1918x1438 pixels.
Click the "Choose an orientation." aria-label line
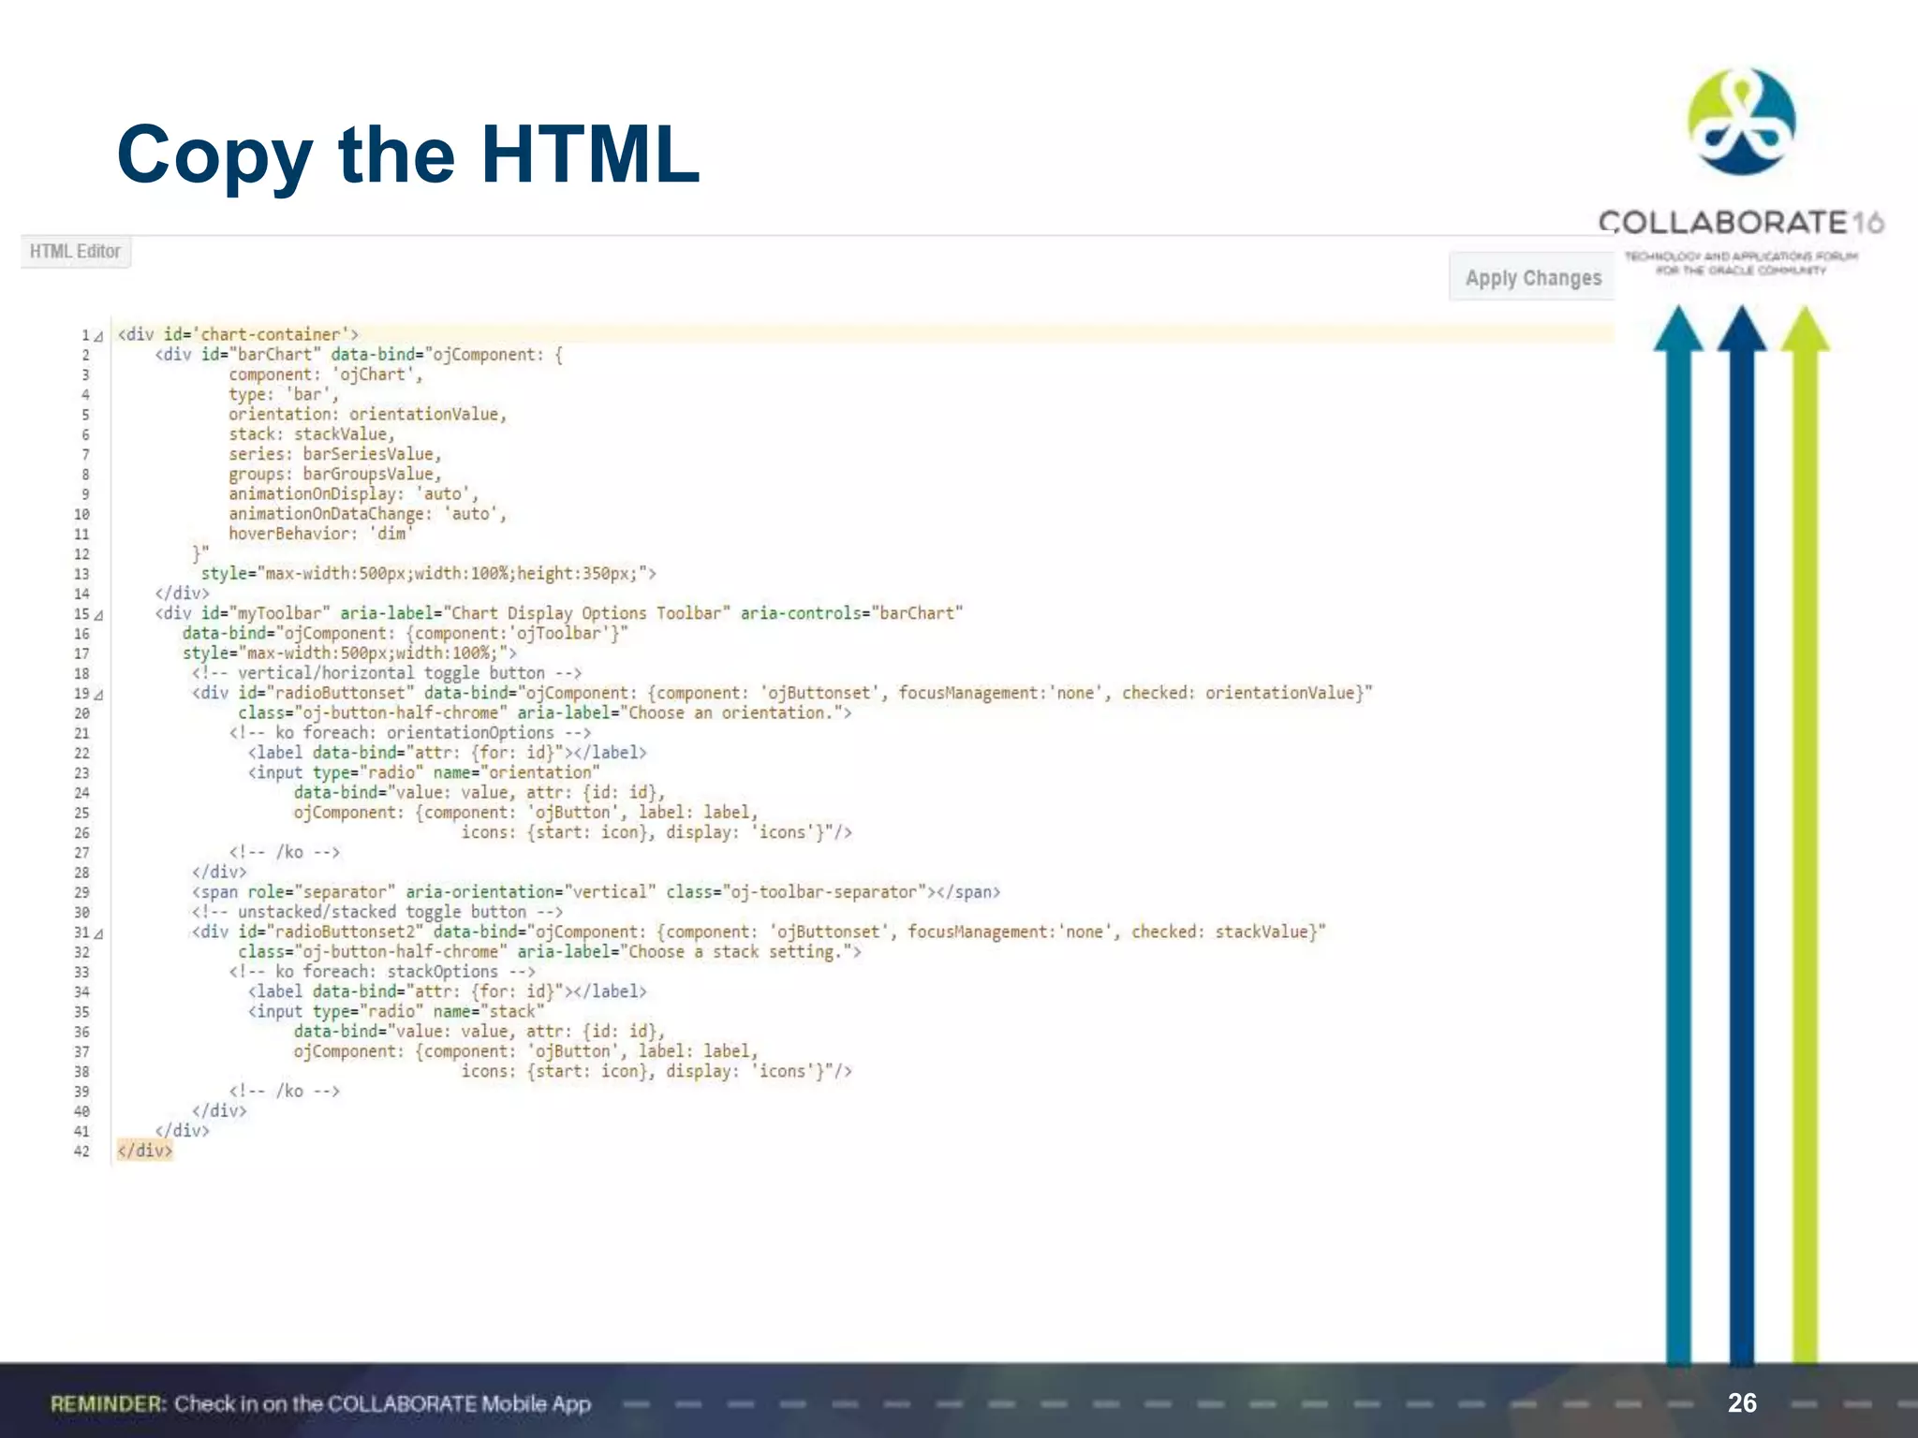pyautogui.click(x=545, y=712)
